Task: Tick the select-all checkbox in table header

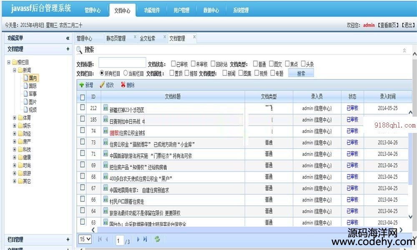Action: point(83,97)
